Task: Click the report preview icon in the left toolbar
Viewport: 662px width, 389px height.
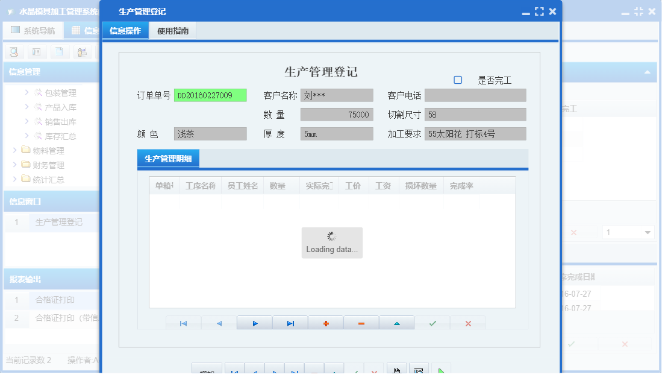Action: tap(37, 52)
